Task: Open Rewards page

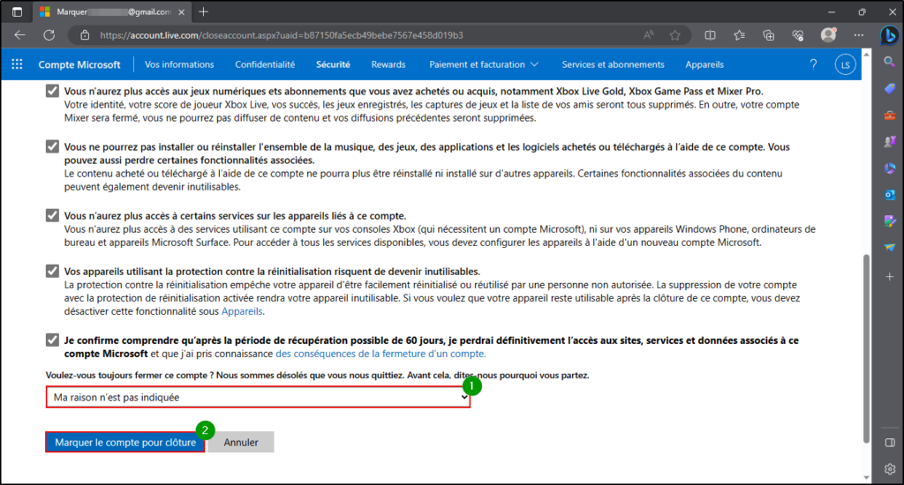Action: [x=388, y=64]
